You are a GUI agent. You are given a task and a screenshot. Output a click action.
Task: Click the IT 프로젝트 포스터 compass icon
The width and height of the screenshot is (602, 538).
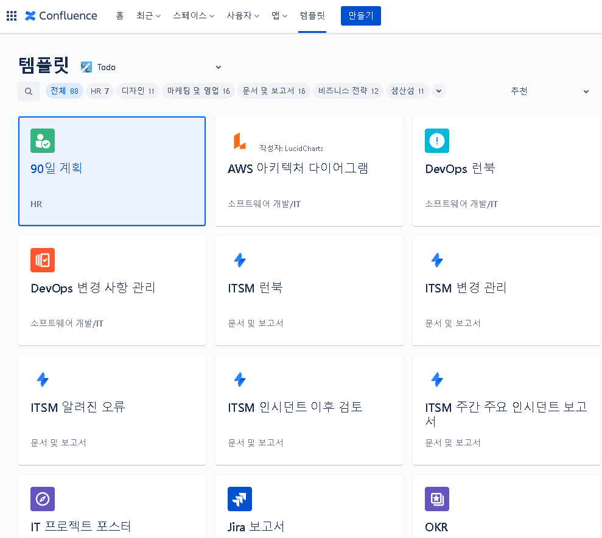43,499
